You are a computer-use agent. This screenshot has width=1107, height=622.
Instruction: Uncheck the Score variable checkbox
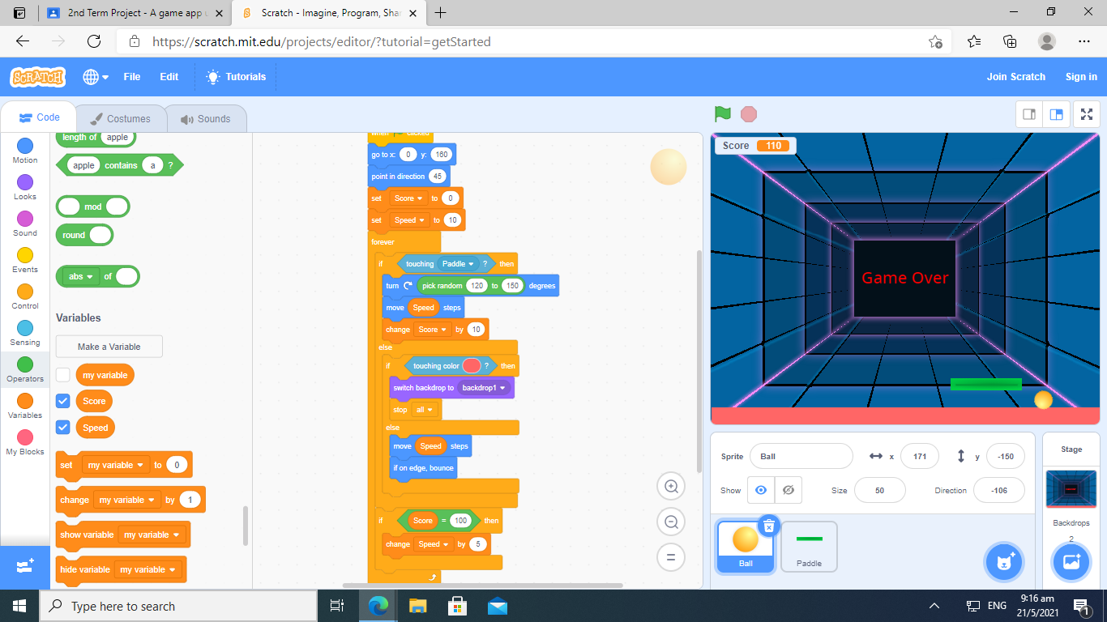[x=63, y=402]
